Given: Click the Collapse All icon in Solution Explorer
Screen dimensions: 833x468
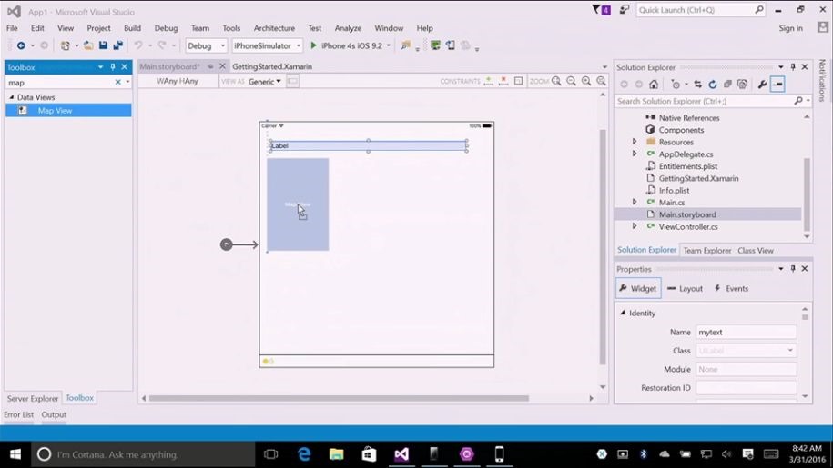Looking at the screenshot, I should pyautogui.click(x=727, y=85).
